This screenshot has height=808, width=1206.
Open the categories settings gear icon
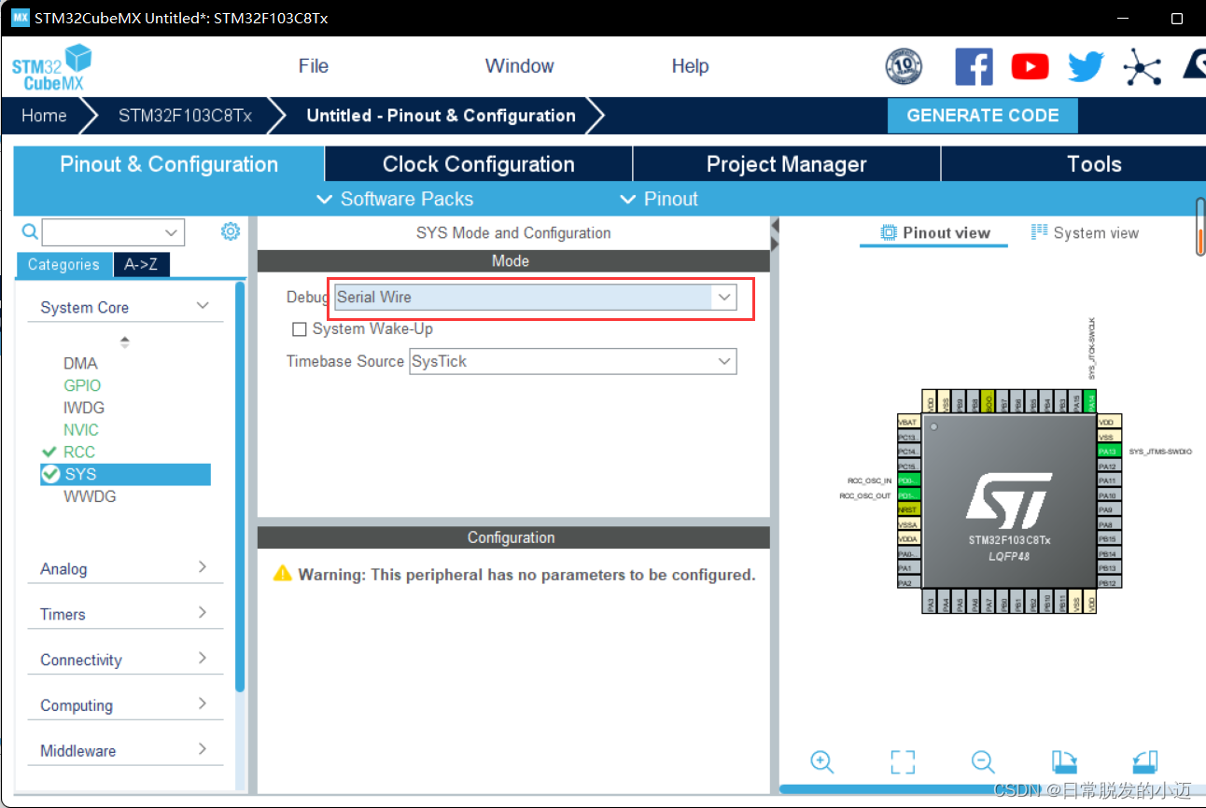231,231
